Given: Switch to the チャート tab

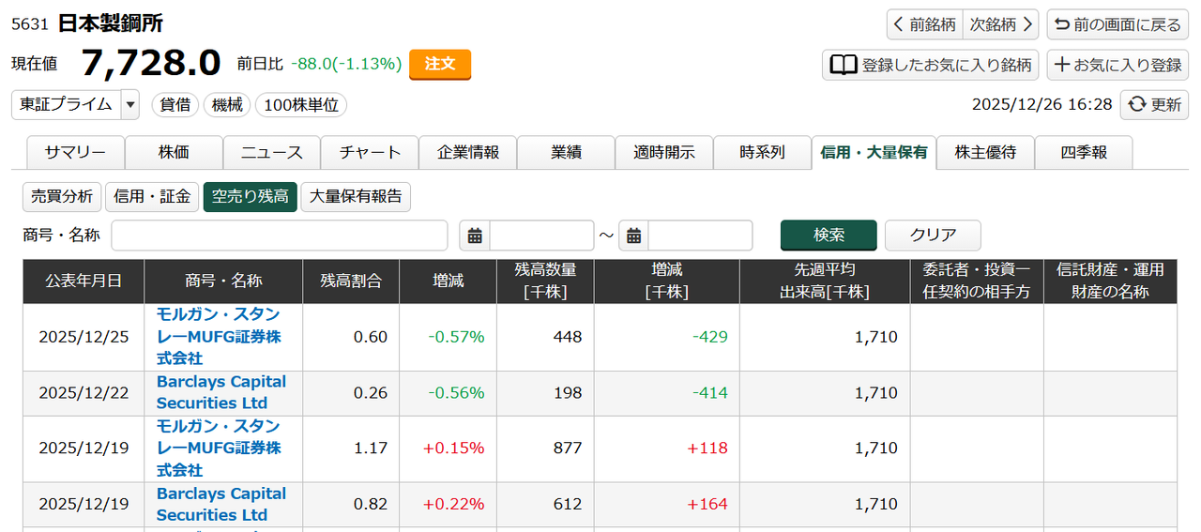Looking at the screenshot, I should [x=370, y=152].
